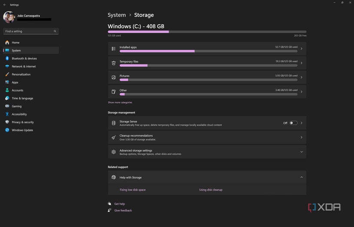Screen dimensions: 354x227
Task: Click the João Carrasqueira account name
Action: (x=29, y=15)
